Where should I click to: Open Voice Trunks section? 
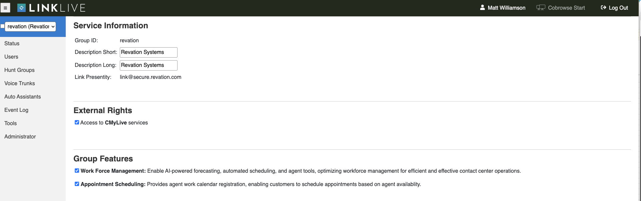[x=20, y=83]
